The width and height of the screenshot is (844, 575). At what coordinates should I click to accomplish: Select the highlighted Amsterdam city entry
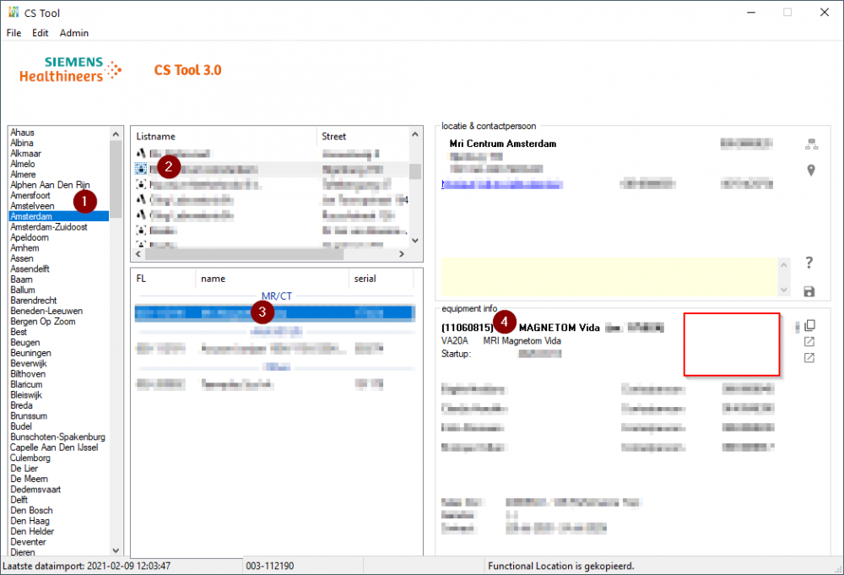click(59, 216)
